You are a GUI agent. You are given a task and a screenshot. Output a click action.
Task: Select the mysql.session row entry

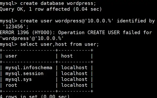pos(25,73)
